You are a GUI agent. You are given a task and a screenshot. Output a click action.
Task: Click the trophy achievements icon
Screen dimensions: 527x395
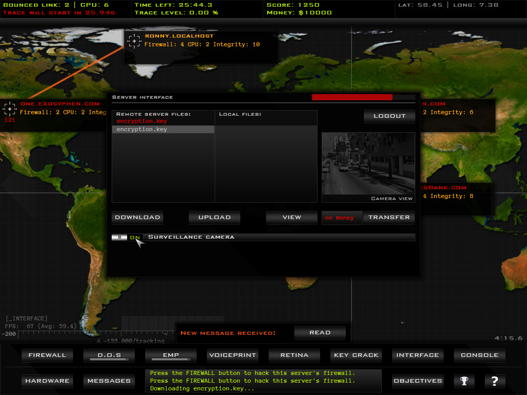coord(464,381)
